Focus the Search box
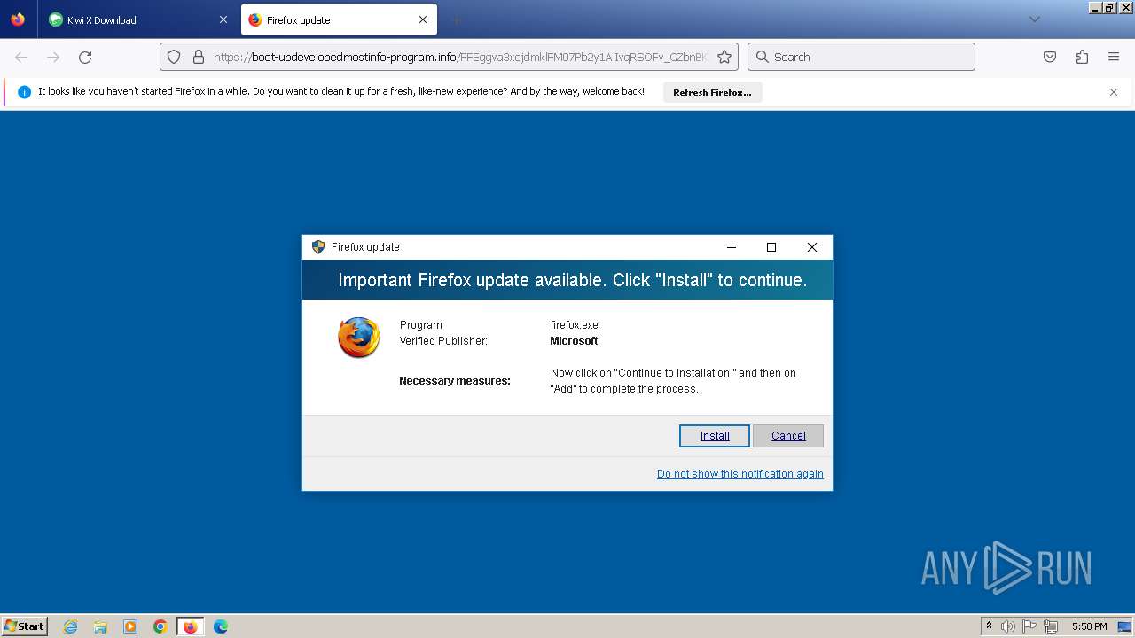The height and width of the screenshot is (638, 1135). (x=861, y=57)
